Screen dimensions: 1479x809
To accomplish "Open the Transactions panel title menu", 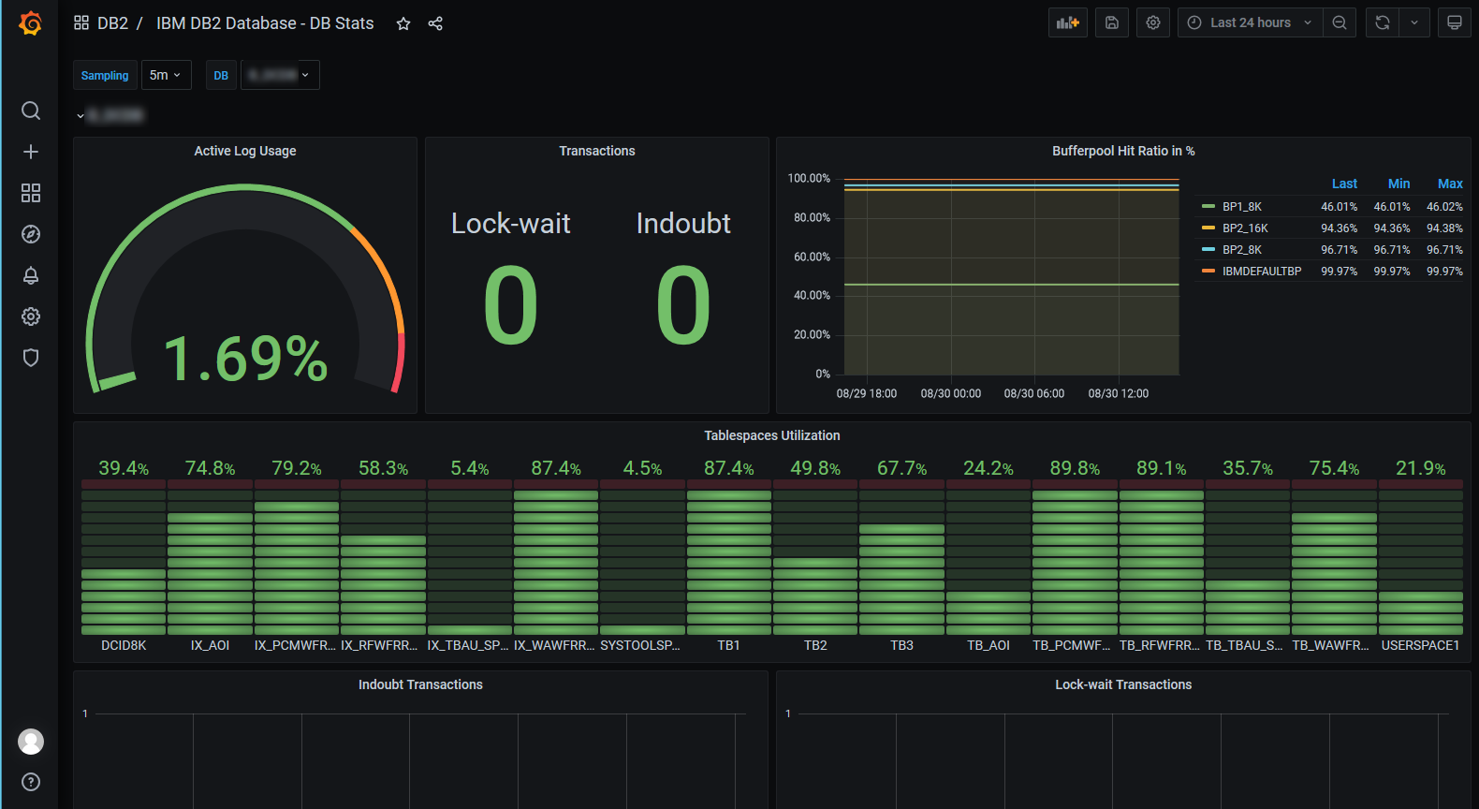I will tap(597, 151).
